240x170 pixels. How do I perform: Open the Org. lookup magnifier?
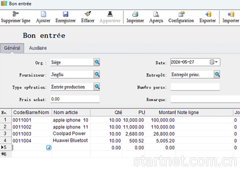pos(97,62)
